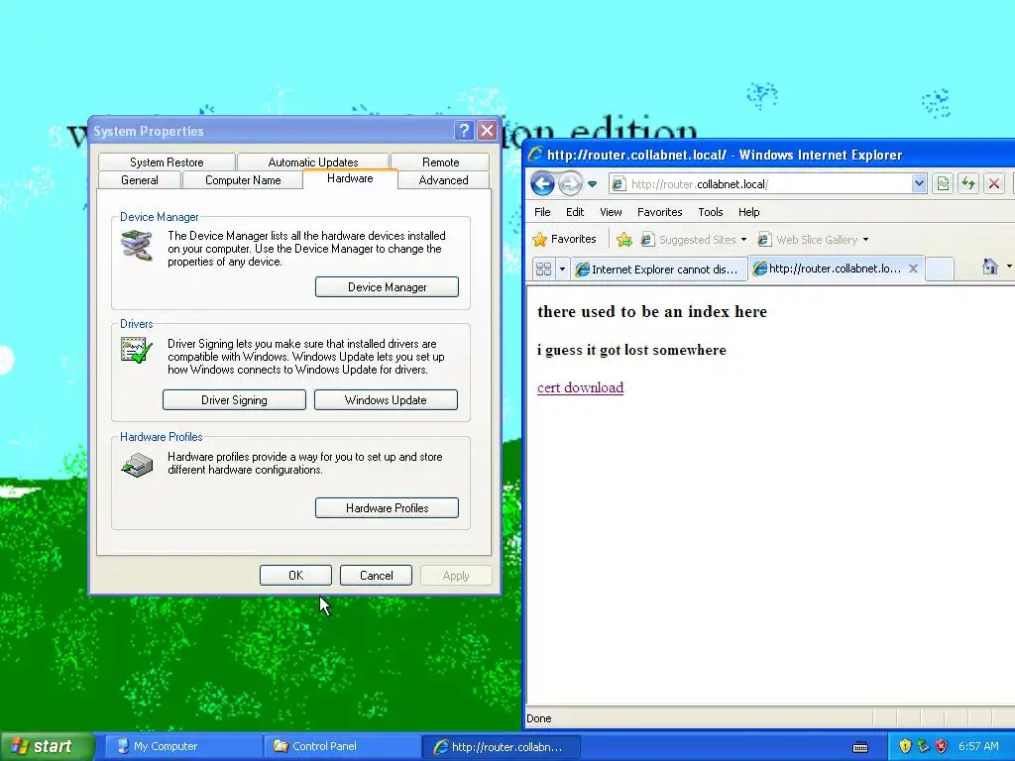Click the Stop loading icon

pos(994,184)
